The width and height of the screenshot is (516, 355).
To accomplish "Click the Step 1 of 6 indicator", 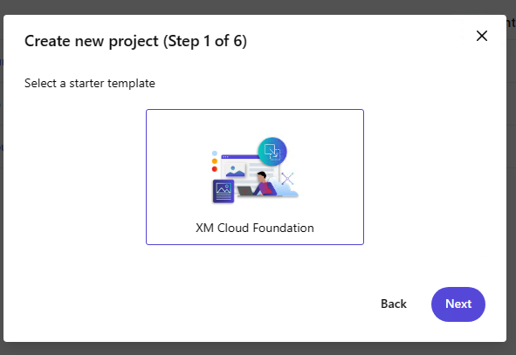I will [x=205, y=41].
